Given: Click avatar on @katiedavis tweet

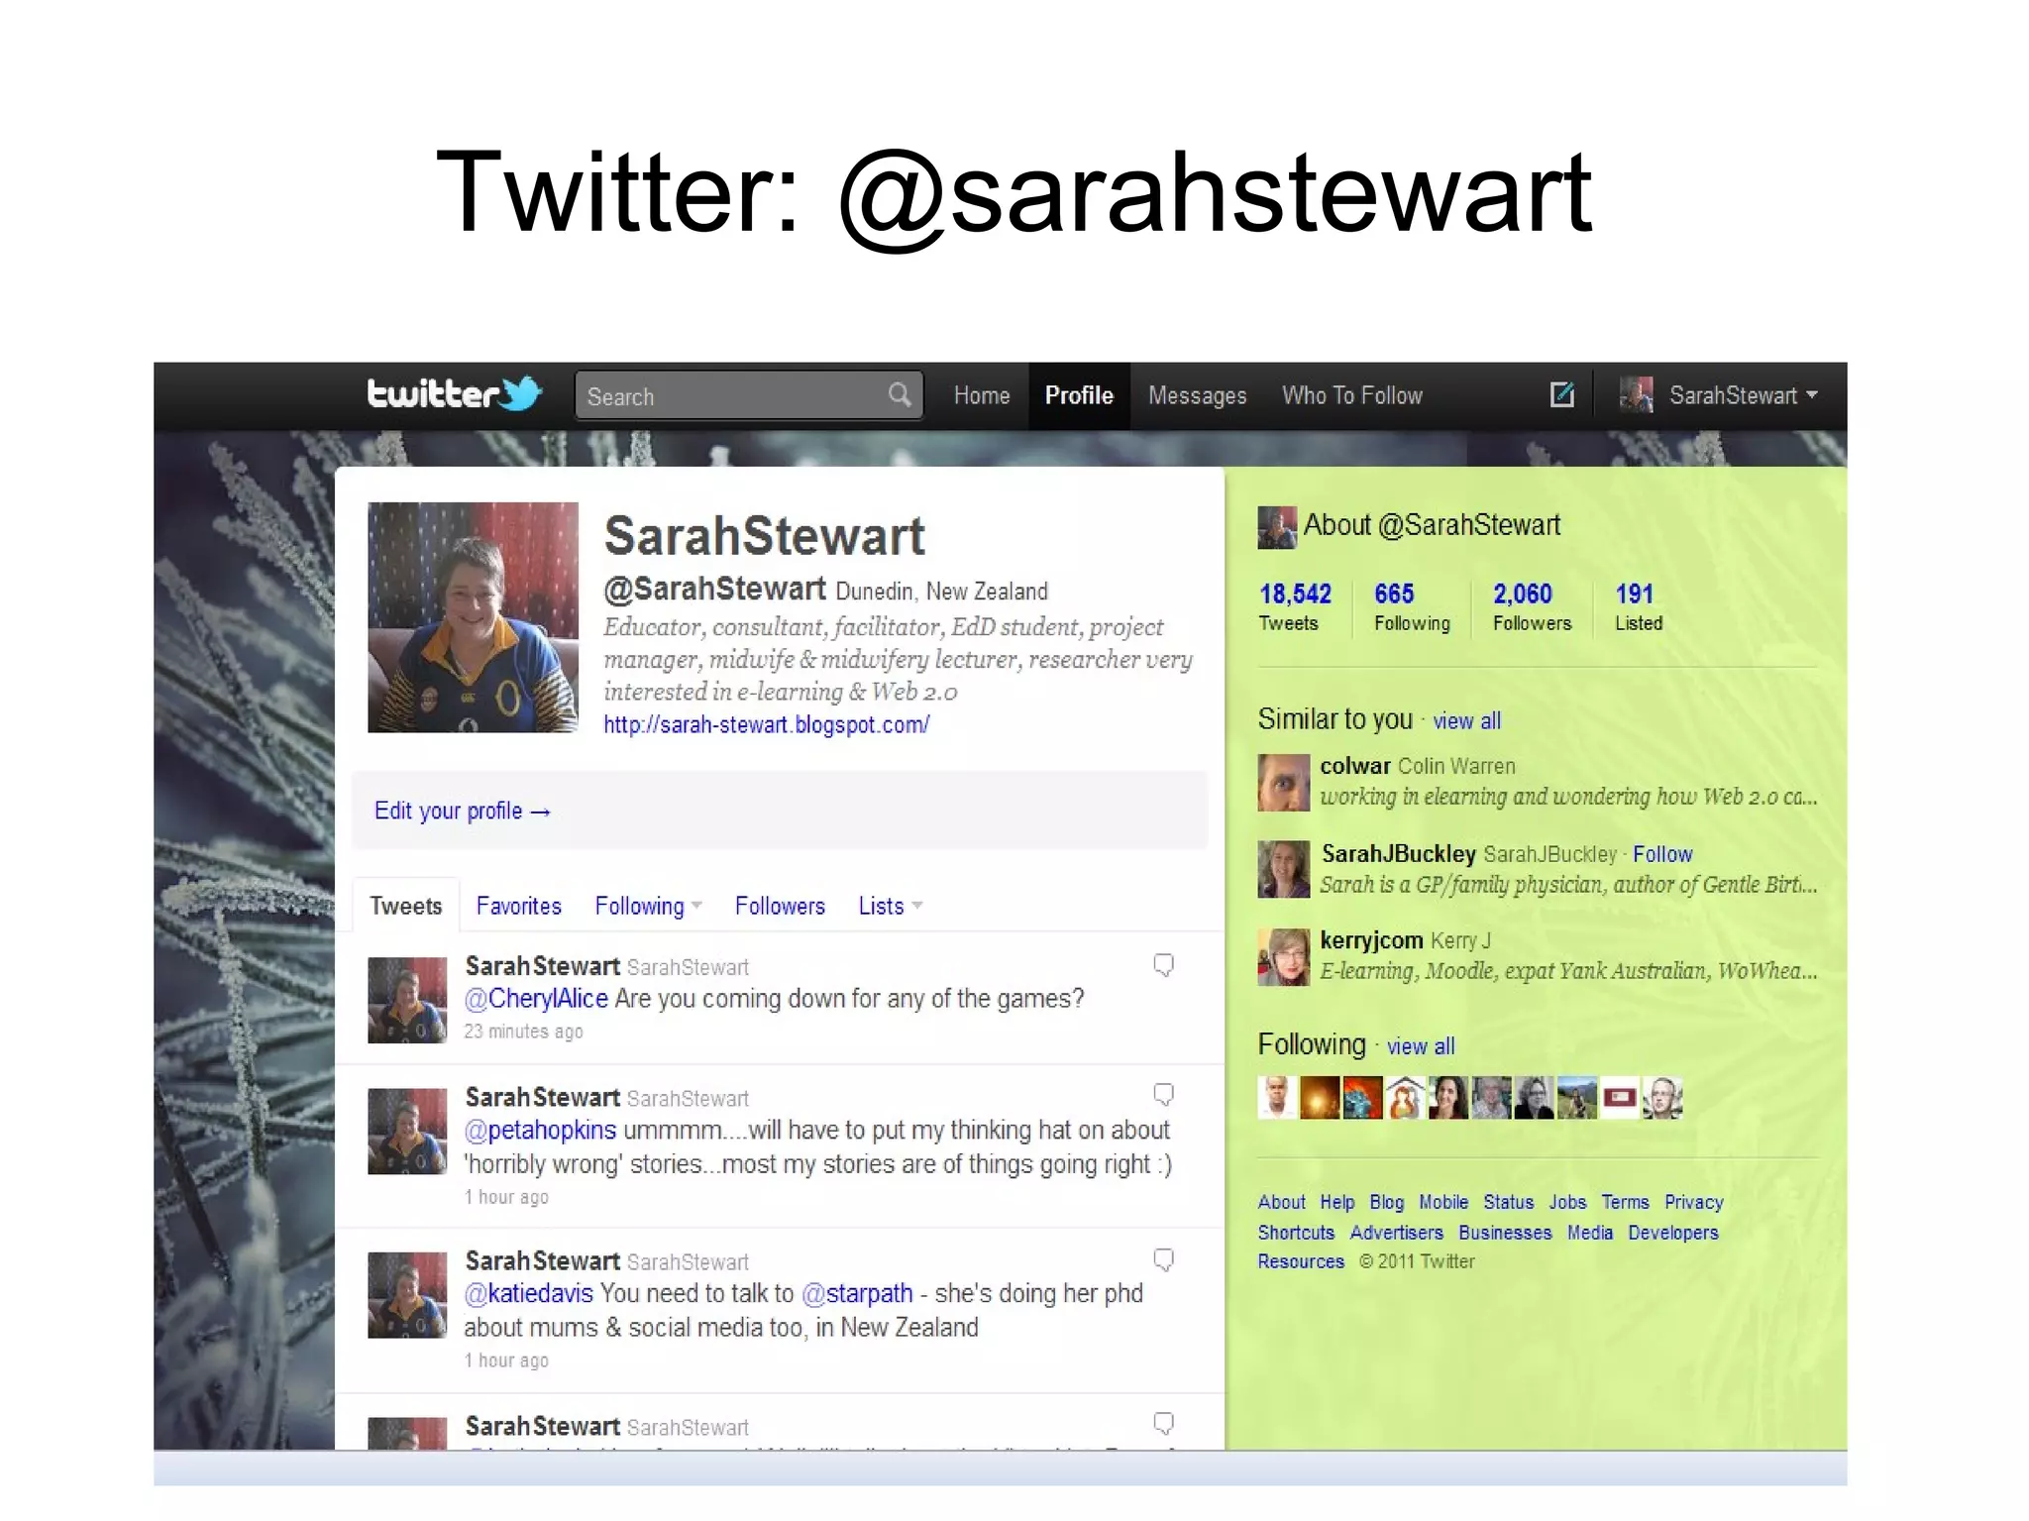Looking at the screenshot, I should coord(407,1295).
